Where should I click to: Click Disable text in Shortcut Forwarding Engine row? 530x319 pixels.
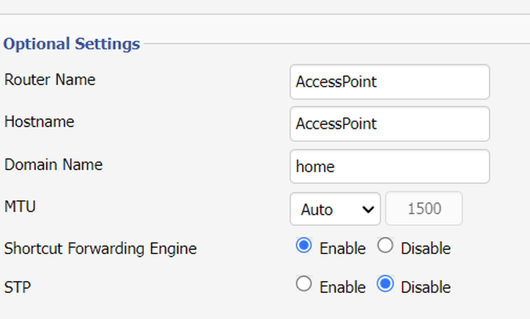426,249
